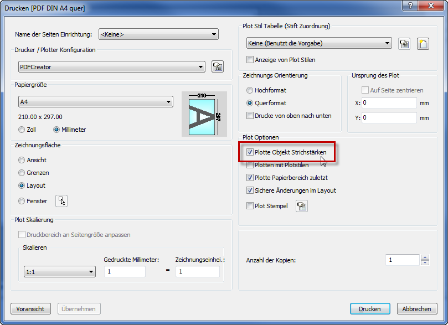Click the new plot style table icon
The width and height of the screenshot is (448, 325).
pyautogui.click(x=423, y=44)
